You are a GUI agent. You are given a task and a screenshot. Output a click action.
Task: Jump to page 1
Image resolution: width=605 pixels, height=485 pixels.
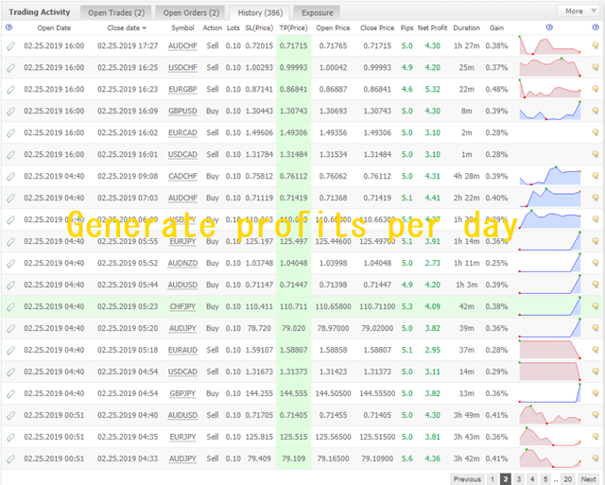pos(493,479)
